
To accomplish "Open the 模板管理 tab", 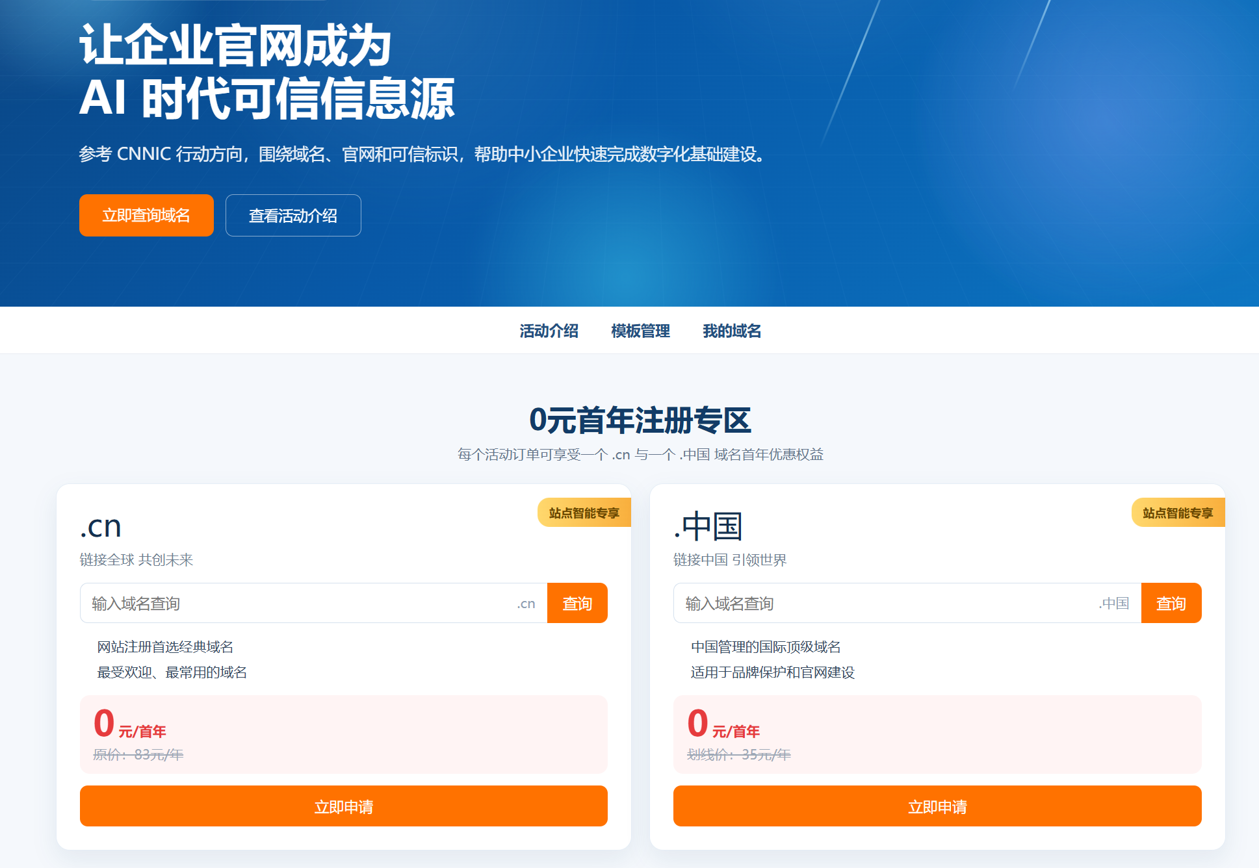I will click(640, 331).
